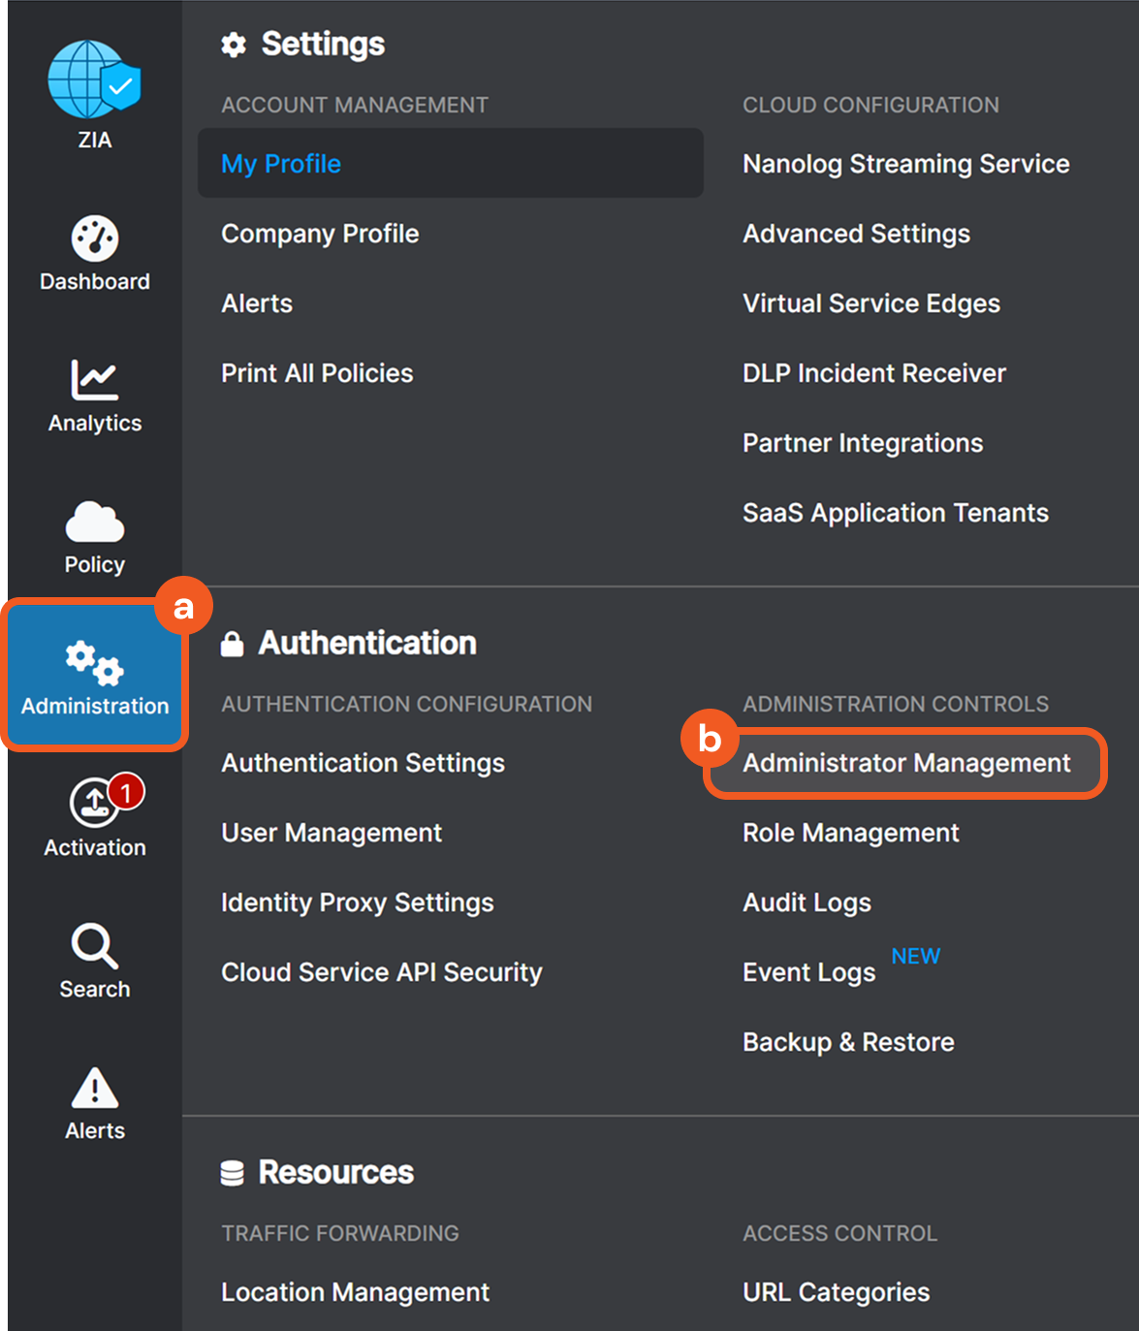Click the Search magnifier icon
Screen dimensions: 1139x1331
click(94, 945)
